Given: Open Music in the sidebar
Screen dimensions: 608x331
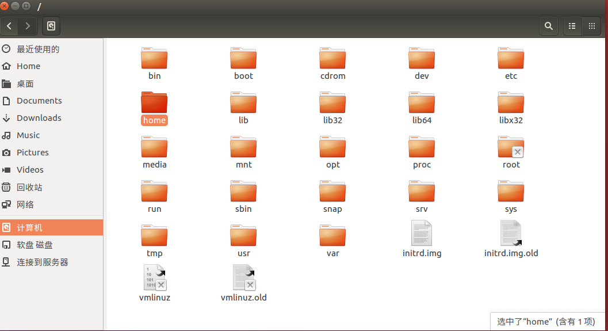Looking at the screenshot, I should pyautogui.click(x=52, y=135).
